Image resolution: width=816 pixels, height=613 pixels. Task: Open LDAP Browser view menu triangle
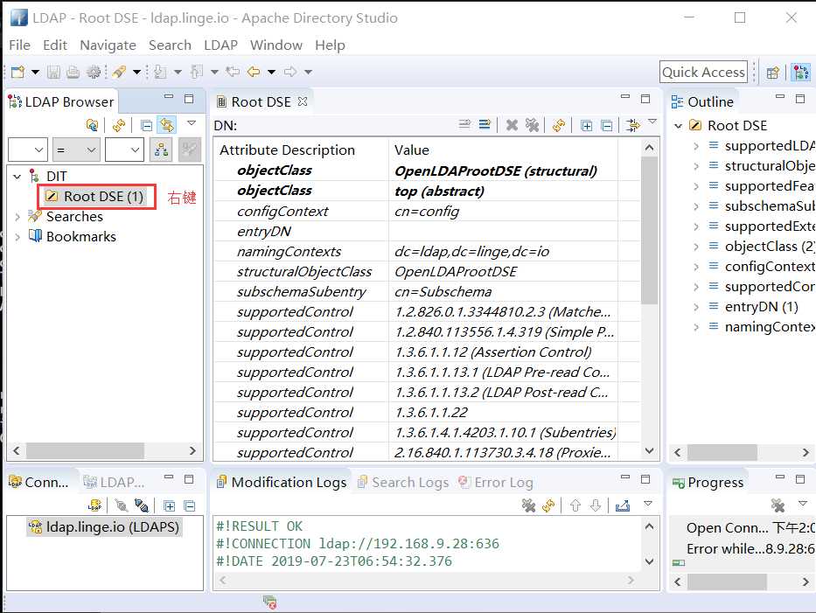click(192, 123)
